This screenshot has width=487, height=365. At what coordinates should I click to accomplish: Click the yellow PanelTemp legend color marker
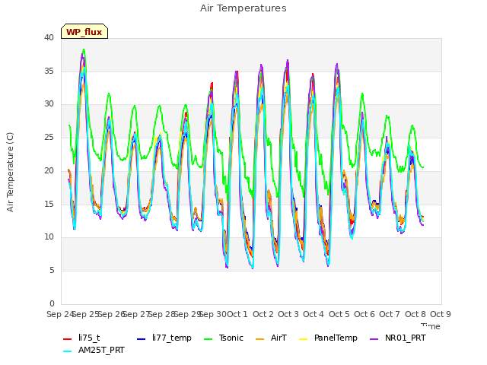coord(303,339)
